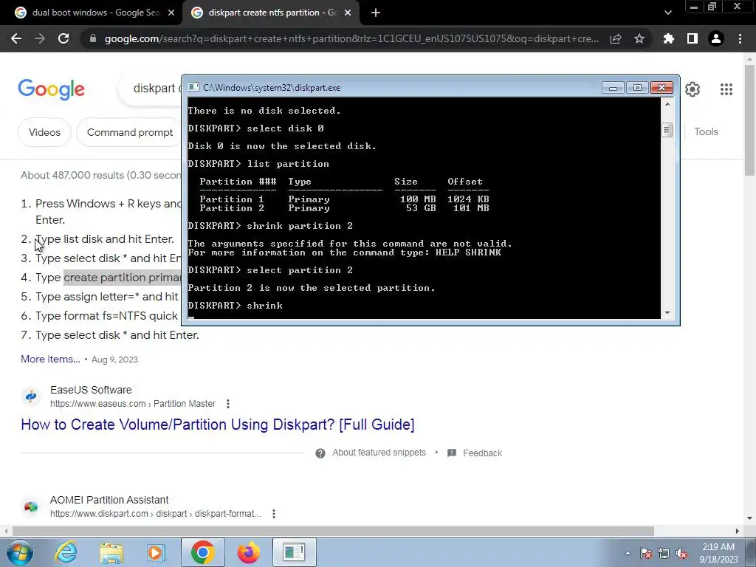Screen dimensions: 756x567
Task: Minimize the diskpart.exe window
Action: (x=613, y=87)
